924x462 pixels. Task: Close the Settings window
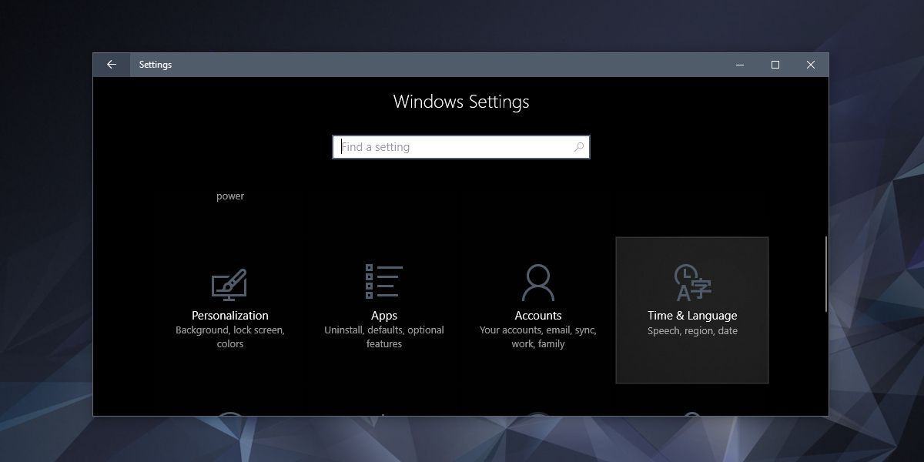coord(811,65)
